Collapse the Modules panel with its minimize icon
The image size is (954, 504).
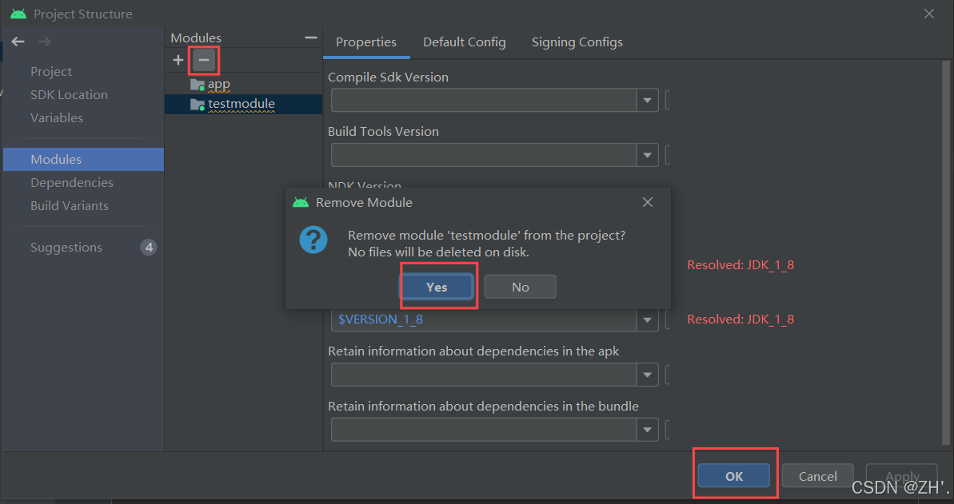[x=311, y=38]
